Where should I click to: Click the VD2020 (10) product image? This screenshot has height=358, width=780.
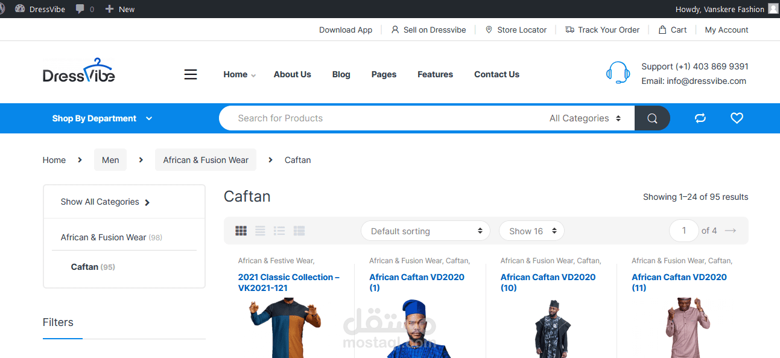pos(552,329)
